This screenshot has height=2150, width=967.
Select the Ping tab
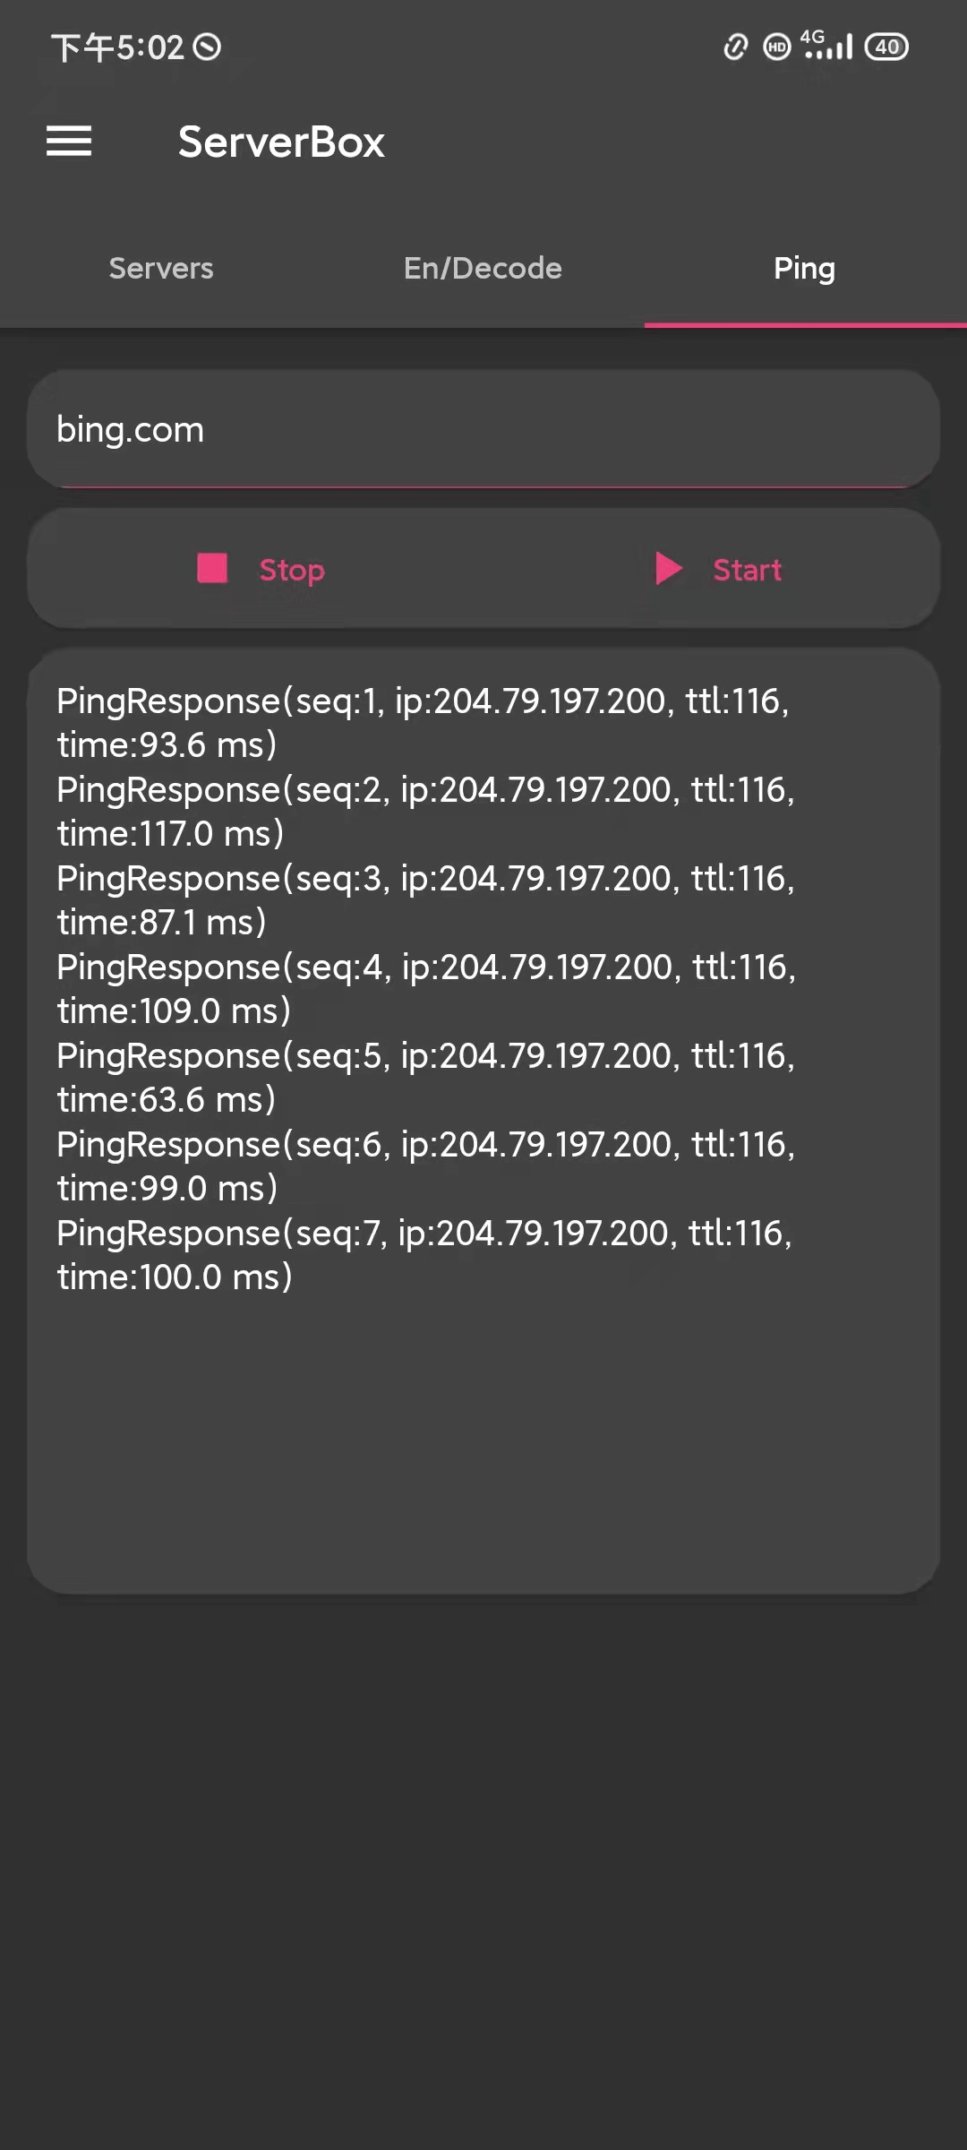click(x=804, y=268)
